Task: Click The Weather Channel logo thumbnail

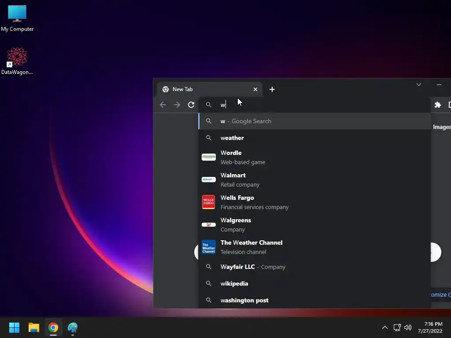Action: (208, 247)
